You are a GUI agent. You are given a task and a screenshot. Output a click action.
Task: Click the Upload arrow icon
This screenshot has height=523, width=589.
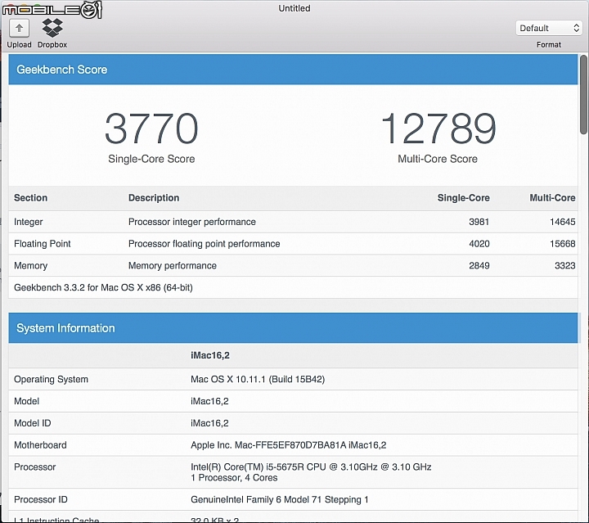point(19,28)
